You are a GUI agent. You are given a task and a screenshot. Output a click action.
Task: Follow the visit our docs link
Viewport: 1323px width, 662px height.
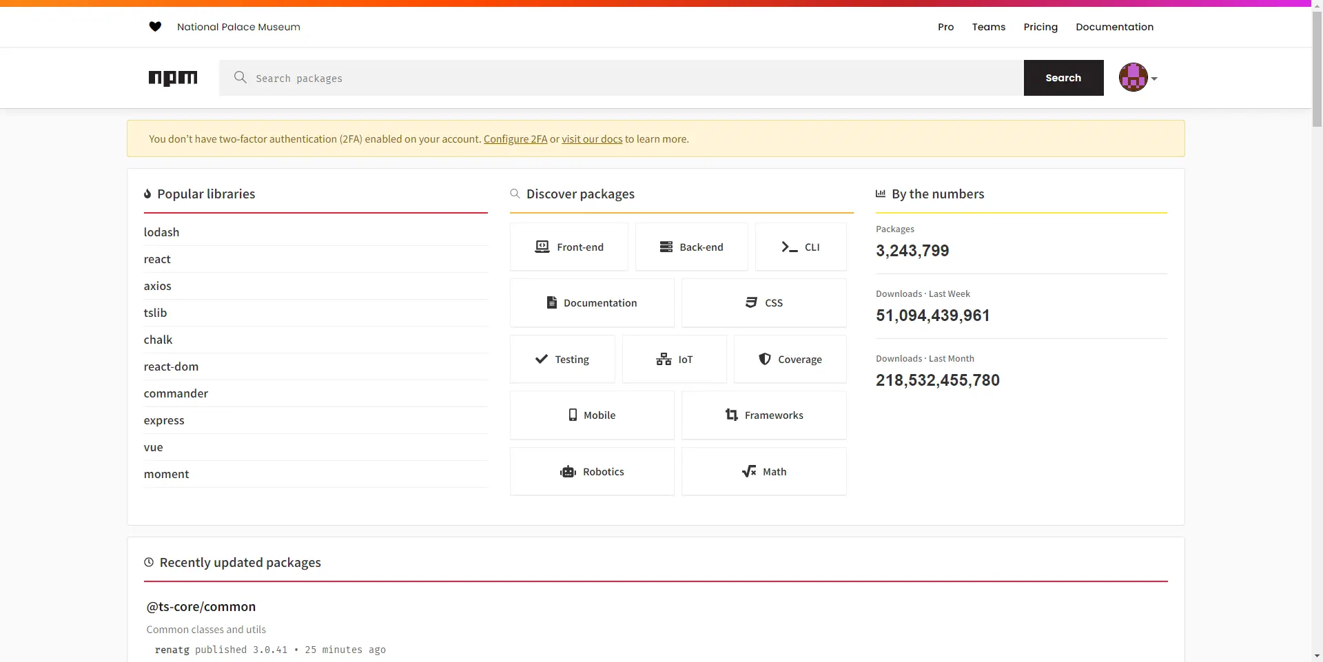(x=592, y=139)
